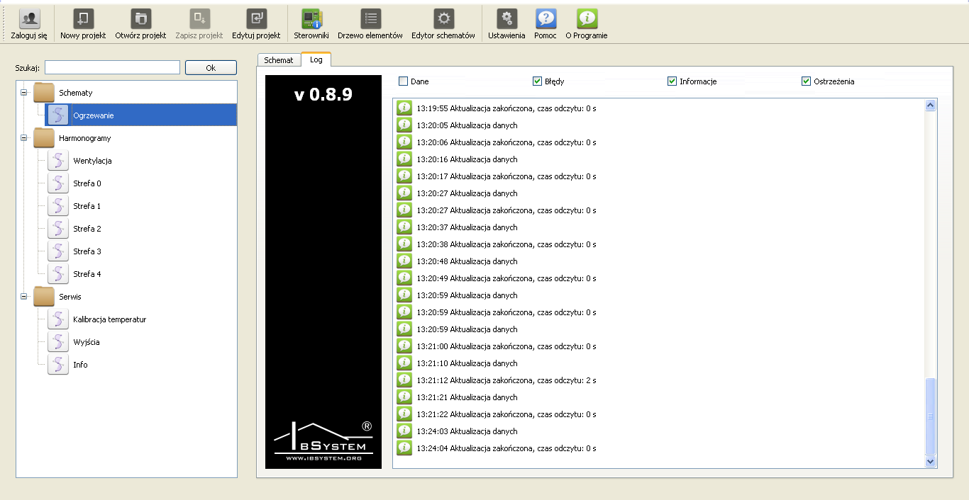Select the 13:21:00 Aktualizacja zakończona entry
This screenshot has height=500, width=969.
pyautogui.click(x=506, y=346)
